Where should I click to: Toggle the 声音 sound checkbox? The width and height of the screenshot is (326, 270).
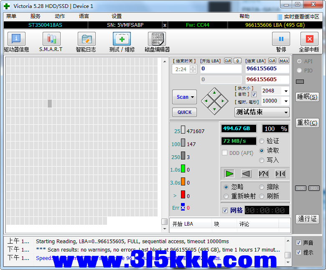[x=298, y=242]
